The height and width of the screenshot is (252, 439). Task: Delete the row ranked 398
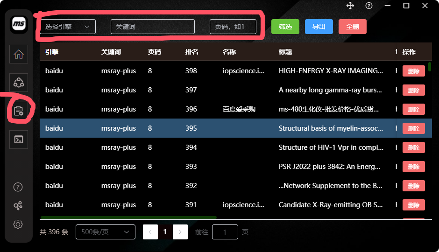[x=413, y=71]
